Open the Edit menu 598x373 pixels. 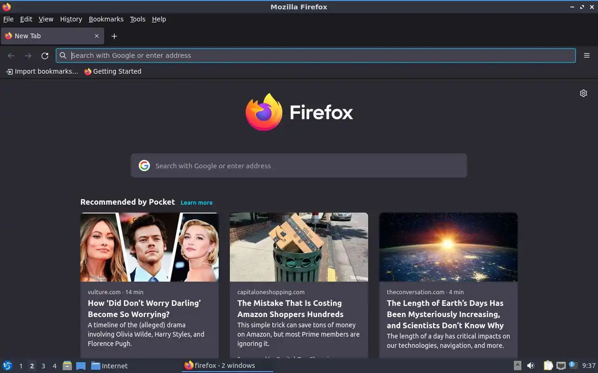[x=26, y=19]
